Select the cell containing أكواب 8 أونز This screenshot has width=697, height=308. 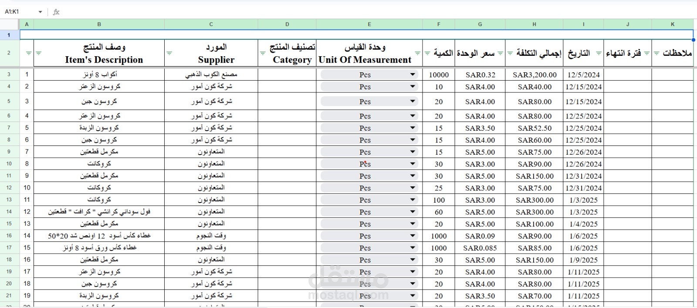[x=99, y=74]
